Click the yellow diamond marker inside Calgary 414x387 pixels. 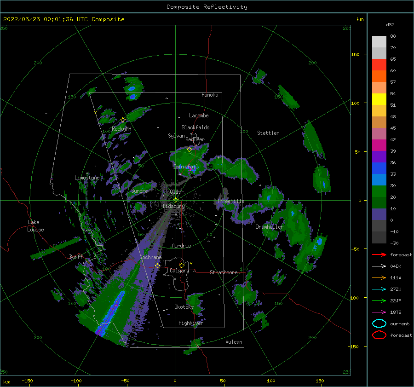182,265
